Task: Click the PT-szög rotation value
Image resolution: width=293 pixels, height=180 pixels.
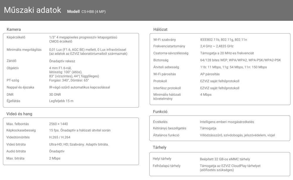Action: (x=69, y=80)
